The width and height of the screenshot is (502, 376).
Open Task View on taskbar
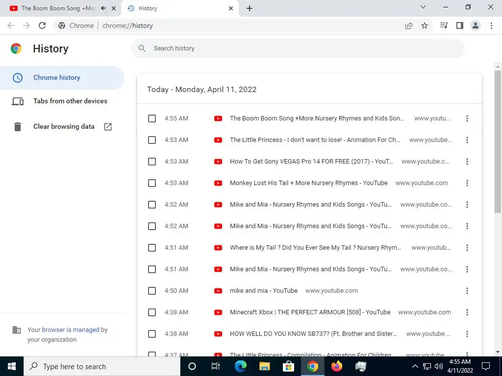[216, 366]
